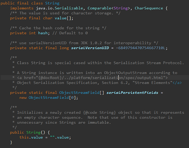The height and width of the screenshot is (148, 189).
Task: Click java.io.Serializable in implements clause
Action: click(x=59, y=8)
